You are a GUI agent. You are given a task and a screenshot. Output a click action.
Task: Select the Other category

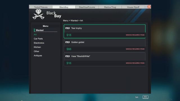pos(36,51)
